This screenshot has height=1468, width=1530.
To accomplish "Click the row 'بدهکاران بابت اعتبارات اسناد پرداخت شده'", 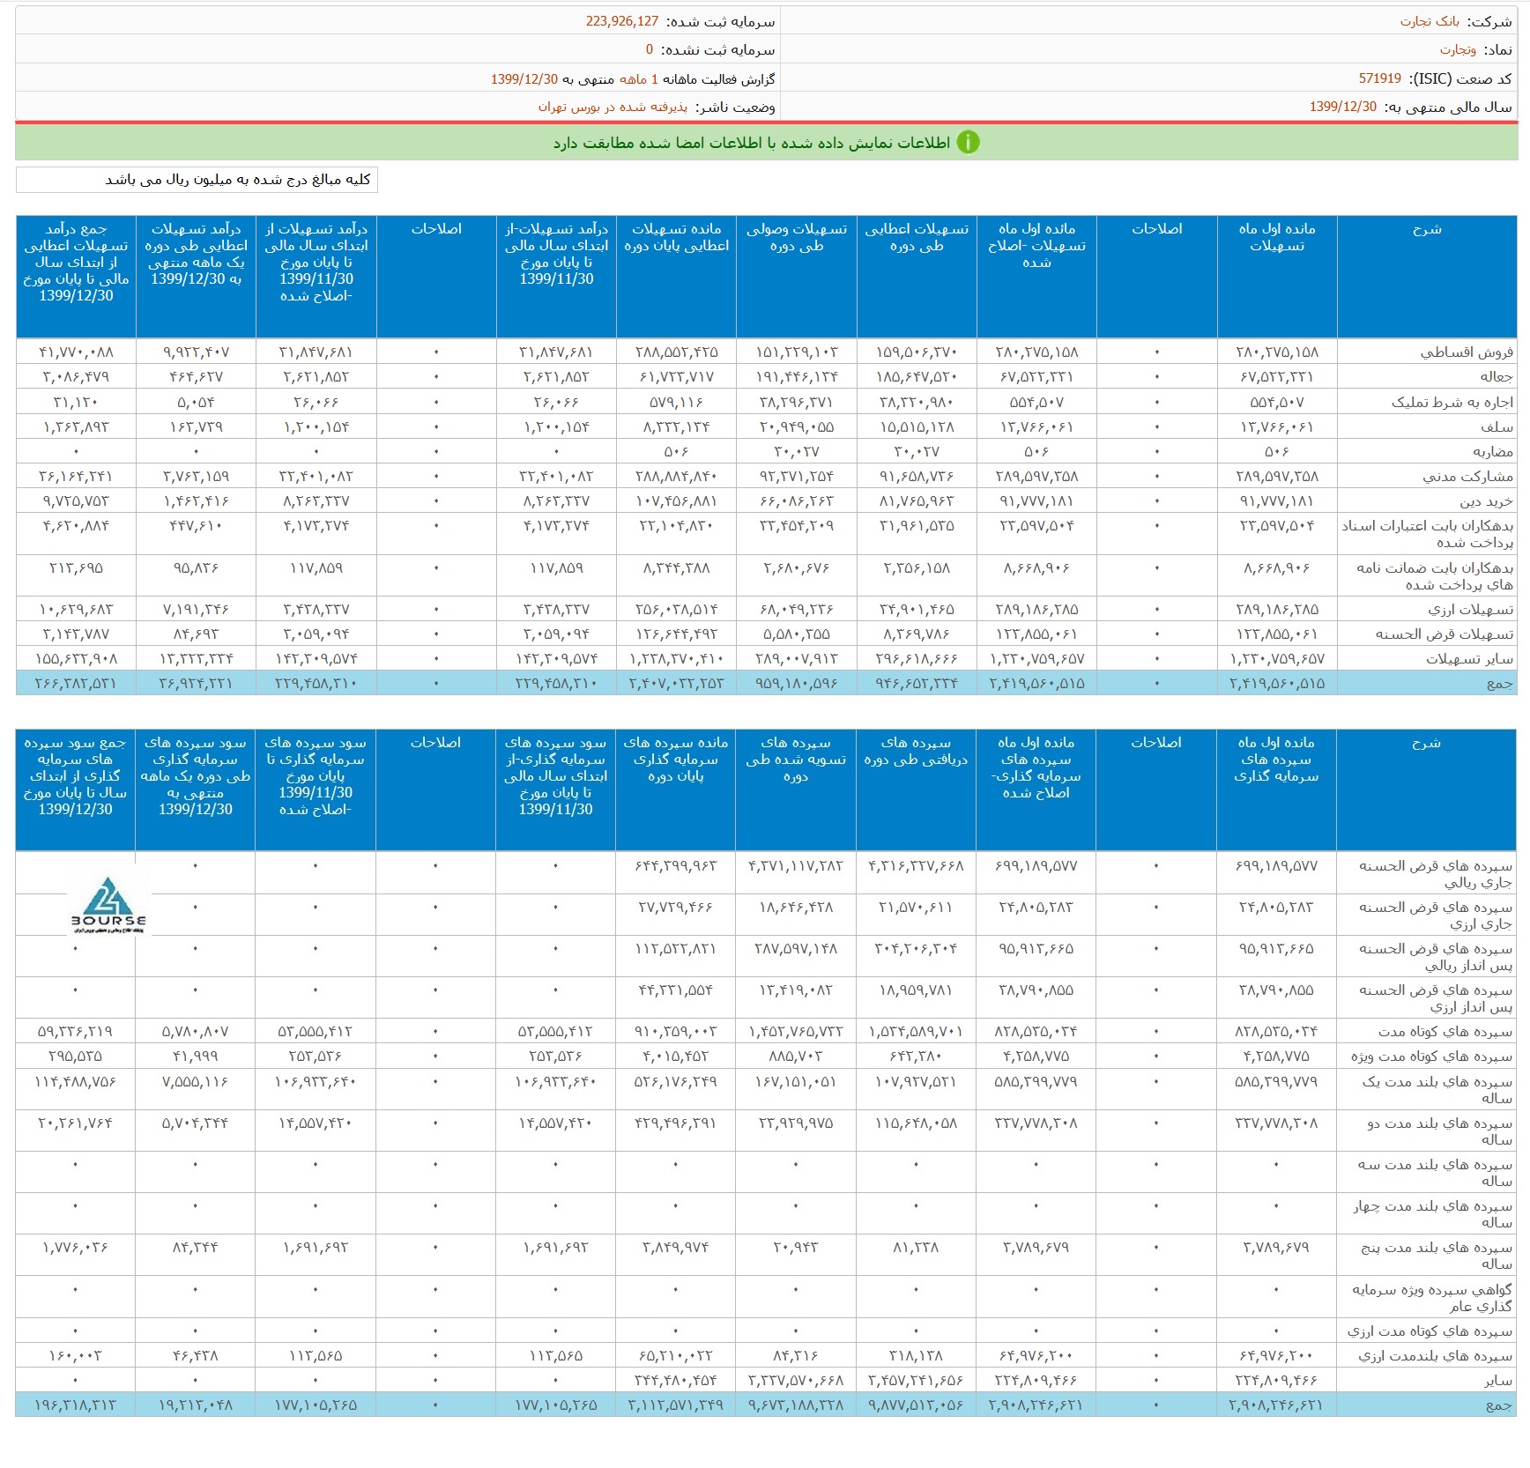I will pyautogui.click(x=1428, y=534).
